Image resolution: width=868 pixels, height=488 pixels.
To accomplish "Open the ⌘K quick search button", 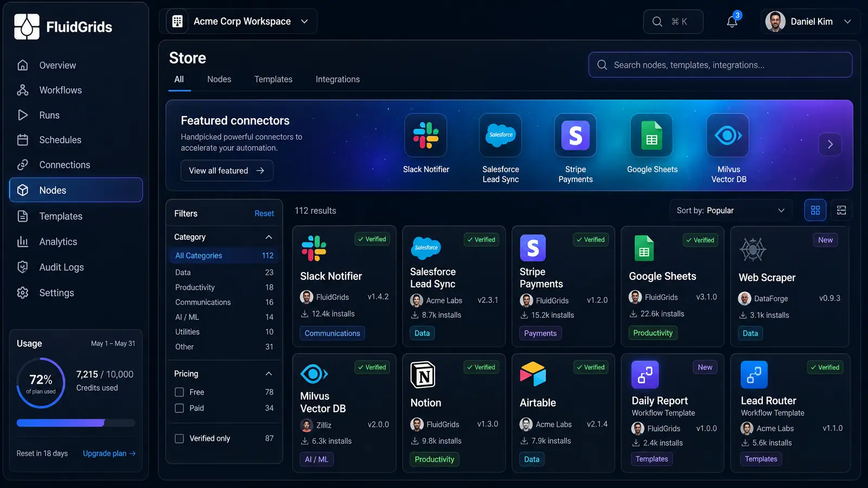I will click(x=673, y=22).
